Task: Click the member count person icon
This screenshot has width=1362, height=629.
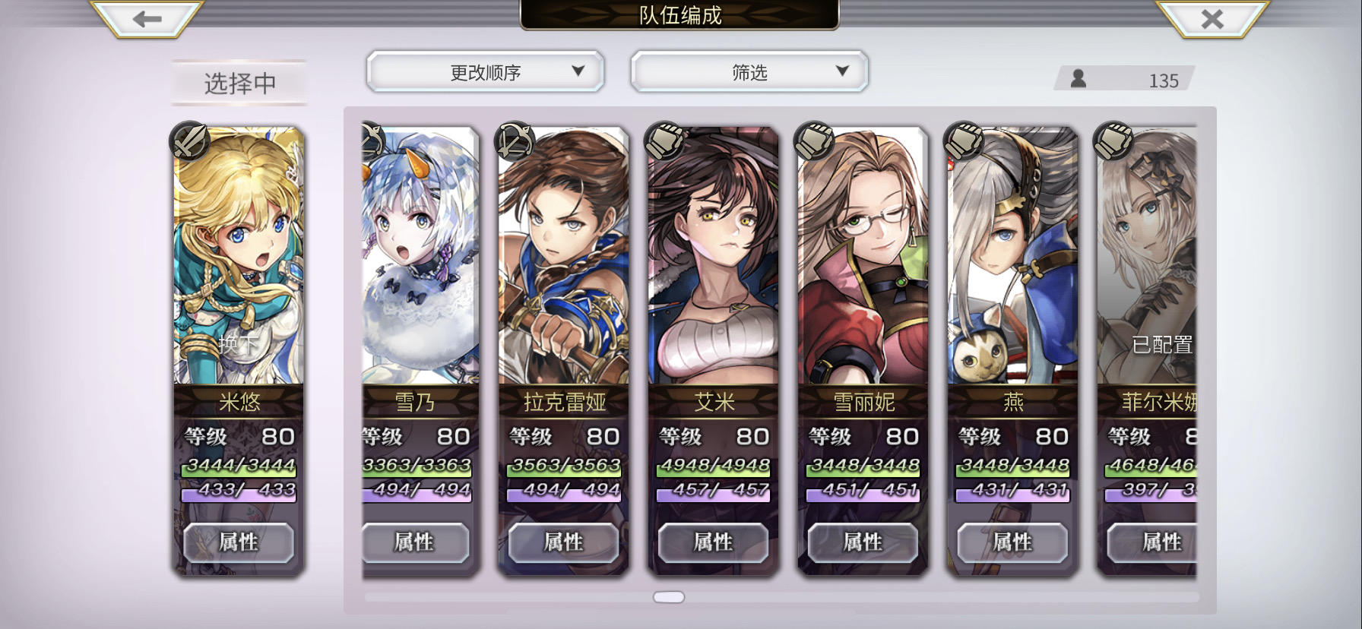Action: point(1079,78)
